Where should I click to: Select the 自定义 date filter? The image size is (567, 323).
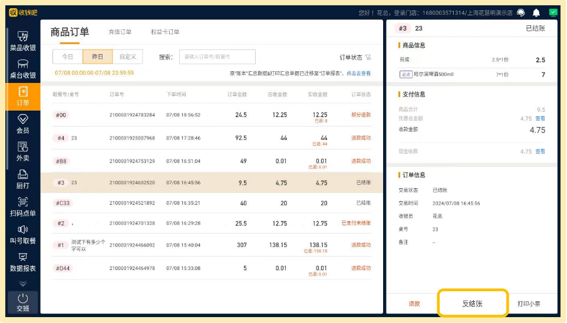tap(128, 56)
